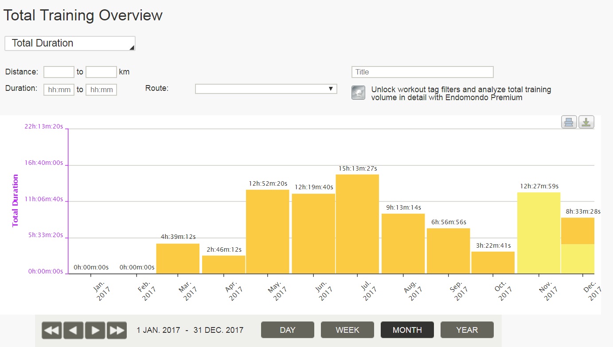Screen dimensions: 613x347
Task: Select the MONTH view
Action: (407, 330)
